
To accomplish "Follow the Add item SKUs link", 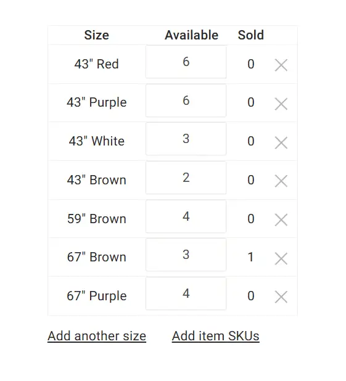I will (216, 336).
